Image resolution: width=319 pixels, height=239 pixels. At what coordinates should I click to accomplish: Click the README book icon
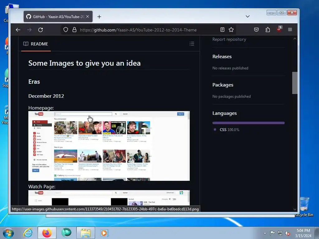26,44
